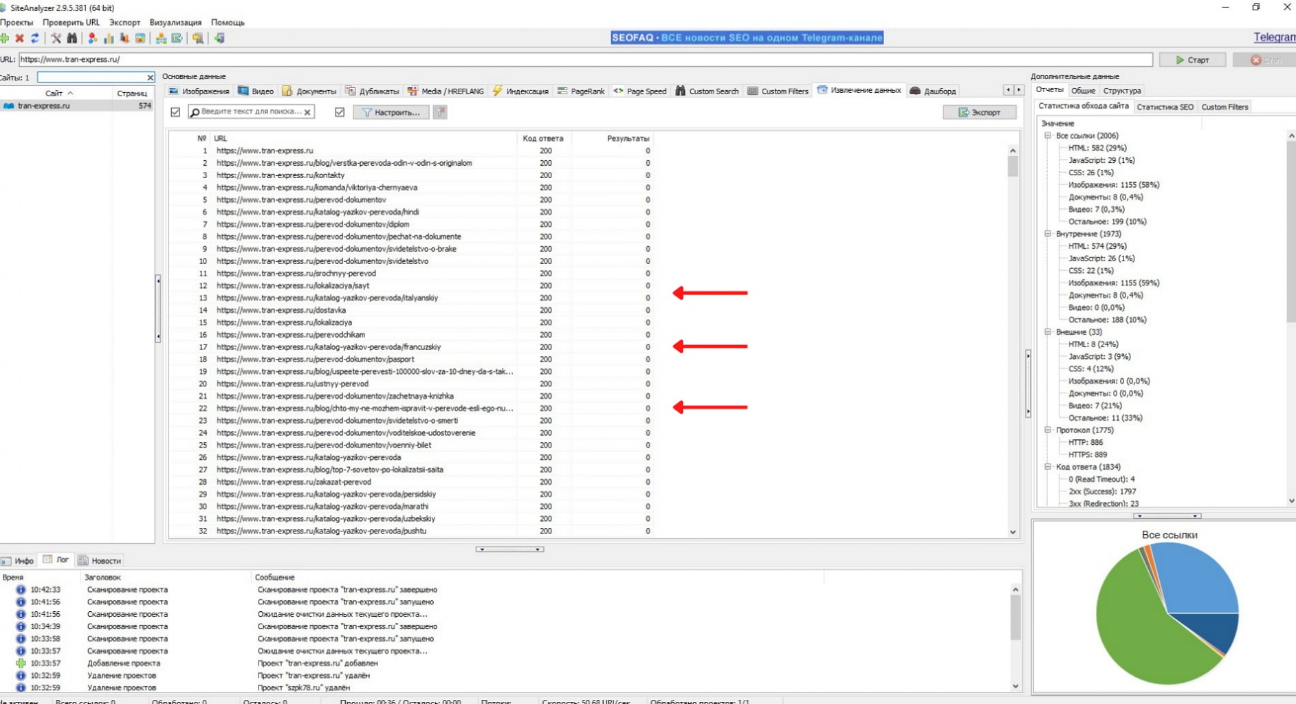
Task: Click the Старт button
Action: tap(1193, 60)
